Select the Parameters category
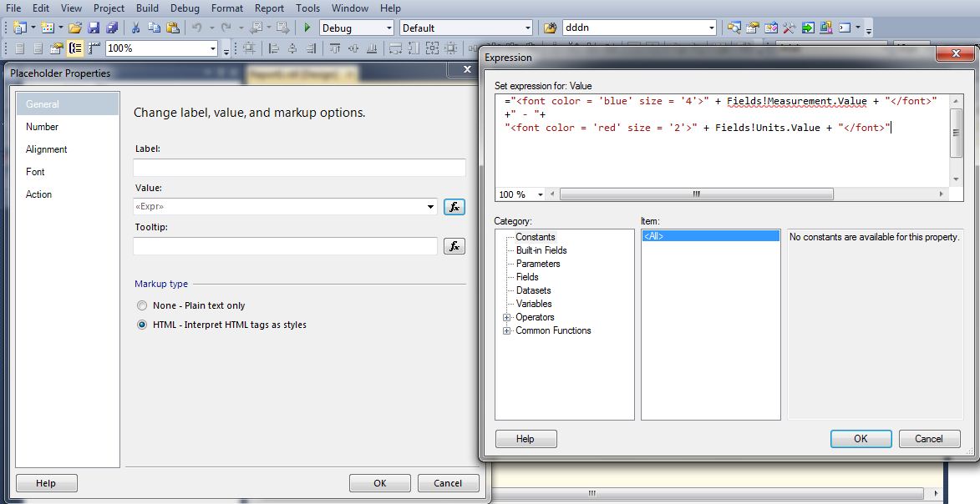 pos(538,264)
